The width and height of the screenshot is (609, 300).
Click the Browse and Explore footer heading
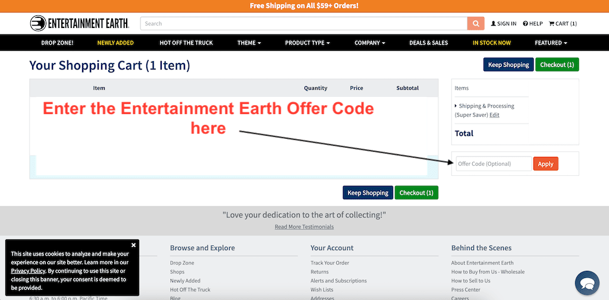tap(202, 248)
